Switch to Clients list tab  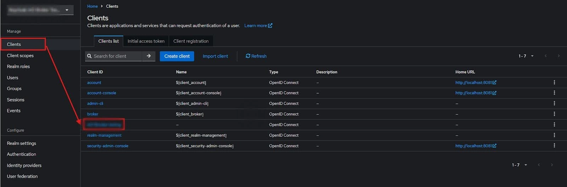(108, 41)
